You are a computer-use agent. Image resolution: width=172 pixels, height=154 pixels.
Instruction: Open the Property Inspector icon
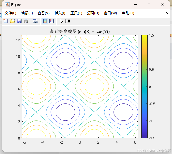(x=68, y=21)
